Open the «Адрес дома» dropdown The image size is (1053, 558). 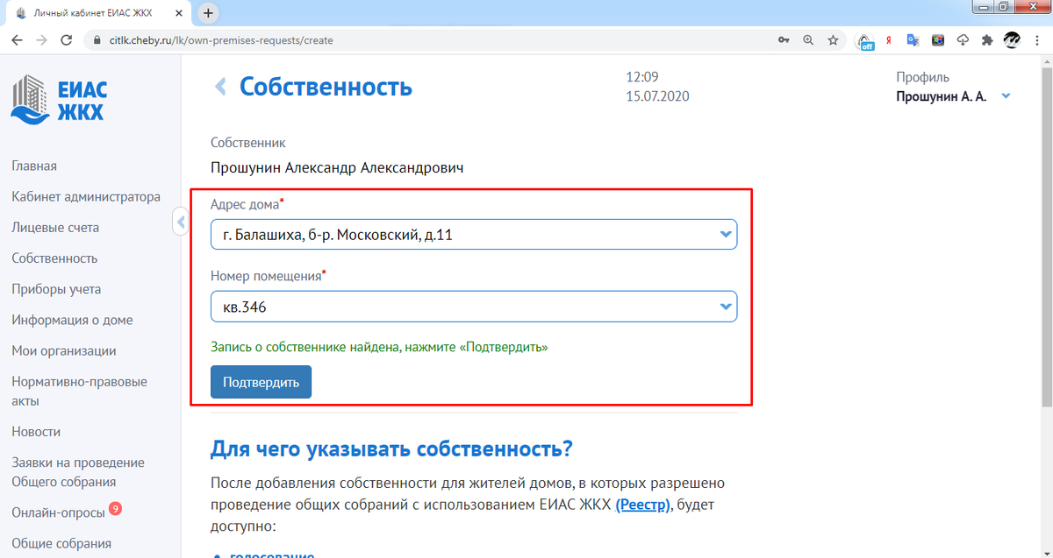point(725,234)
